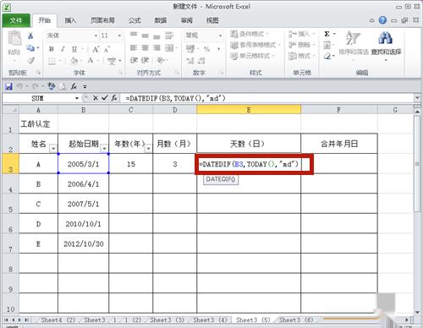Open Find and Select binoculars icon
This screenshot has height=328, width=423.
tap(386, 37)
